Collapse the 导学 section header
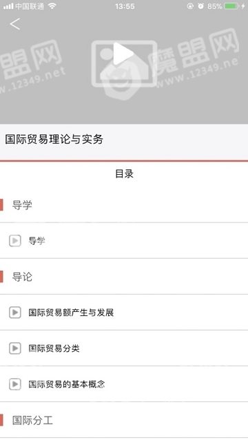This screenshot has width=248, height=440. 124,205
